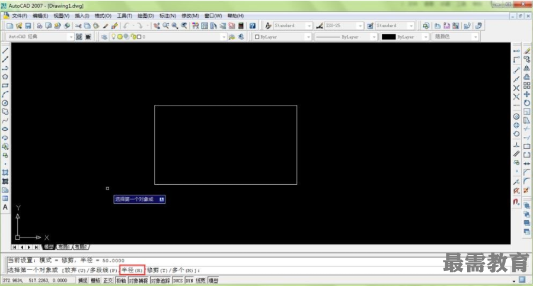
Task: Click the Erase tool in Modify toolbar
Action: (x=527, y=51)
